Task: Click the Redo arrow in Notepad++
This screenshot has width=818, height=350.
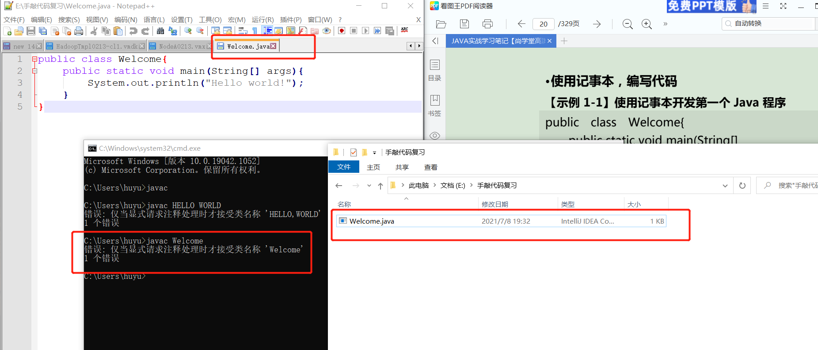Action: [x=145, y=30]
